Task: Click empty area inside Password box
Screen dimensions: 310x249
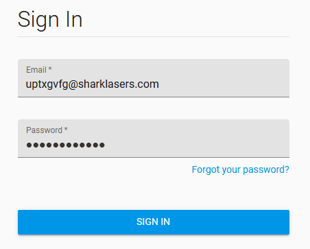Action: point(197,145)
